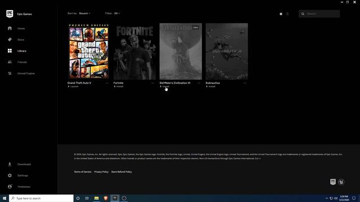Click the Grand Theft Auto V title text
Image resolution: width=360 pixels, height=202 pixels.
click(79, 83)
